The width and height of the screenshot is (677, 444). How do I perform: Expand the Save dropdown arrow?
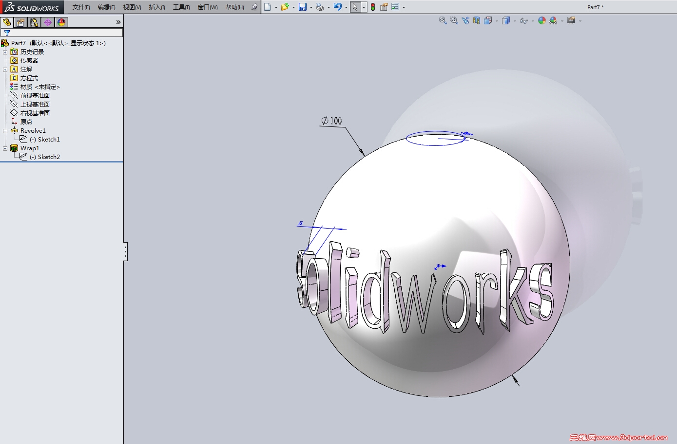click(x=311, y=7)
